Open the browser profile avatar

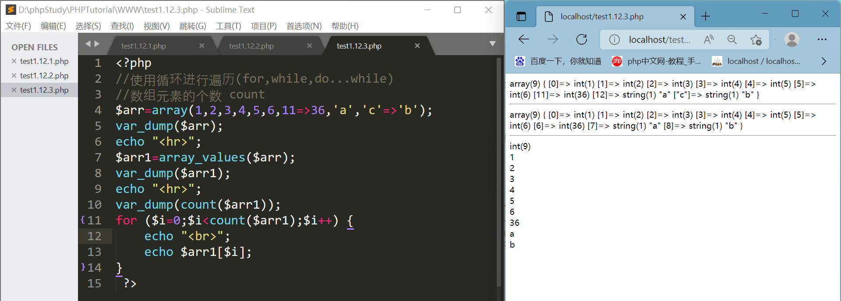(792, 39)
